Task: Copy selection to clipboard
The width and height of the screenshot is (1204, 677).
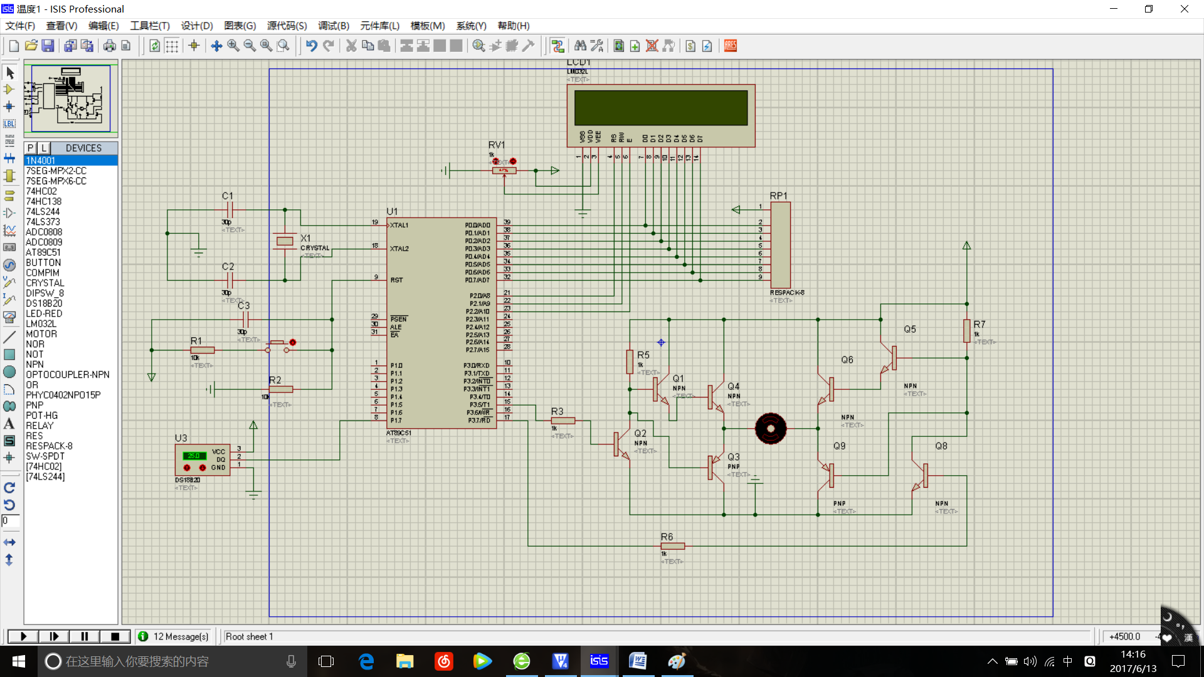Action: [368, 46]
